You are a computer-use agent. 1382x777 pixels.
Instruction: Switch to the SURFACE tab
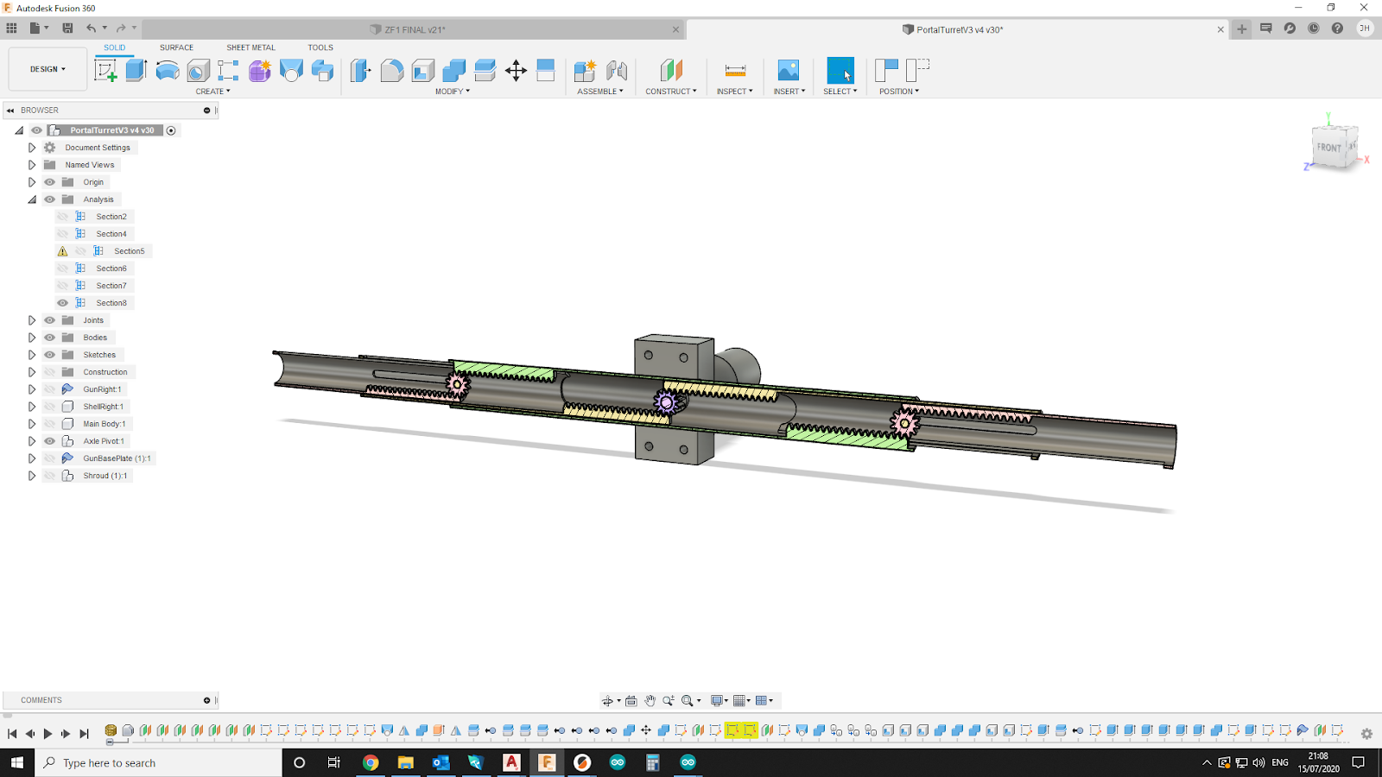(176, 47)
